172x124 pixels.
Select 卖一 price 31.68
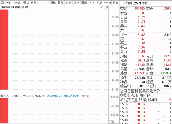[141, 30]
